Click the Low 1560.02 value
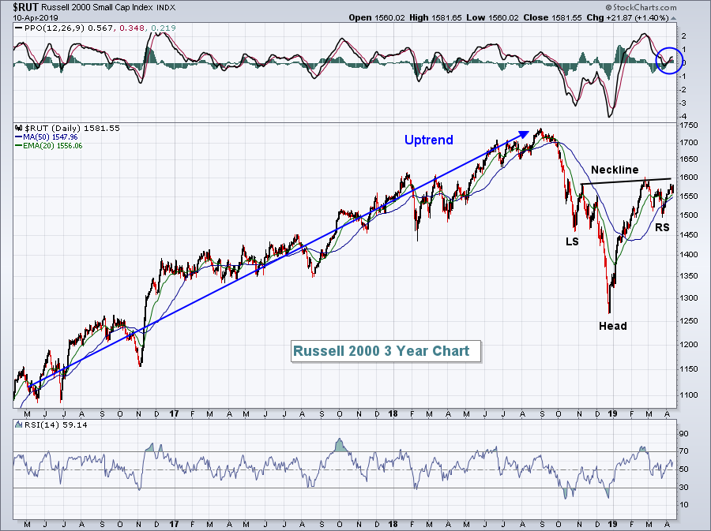711x531 pixels. pos(492,17)
